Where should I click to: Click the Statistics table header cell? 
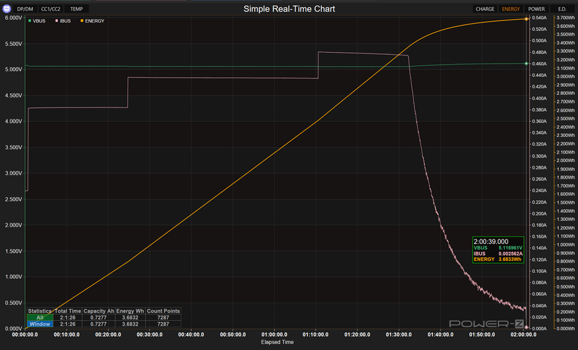40,311
